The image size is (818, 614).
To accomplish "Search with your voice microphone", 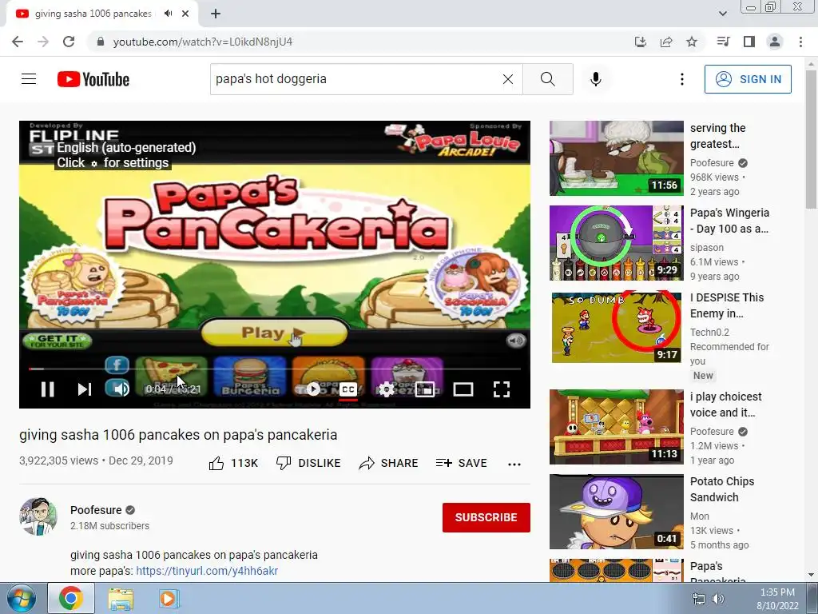I will click(x=596, y=79).
